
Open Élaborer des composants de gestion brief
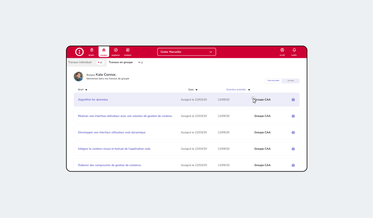pos(109,165)
